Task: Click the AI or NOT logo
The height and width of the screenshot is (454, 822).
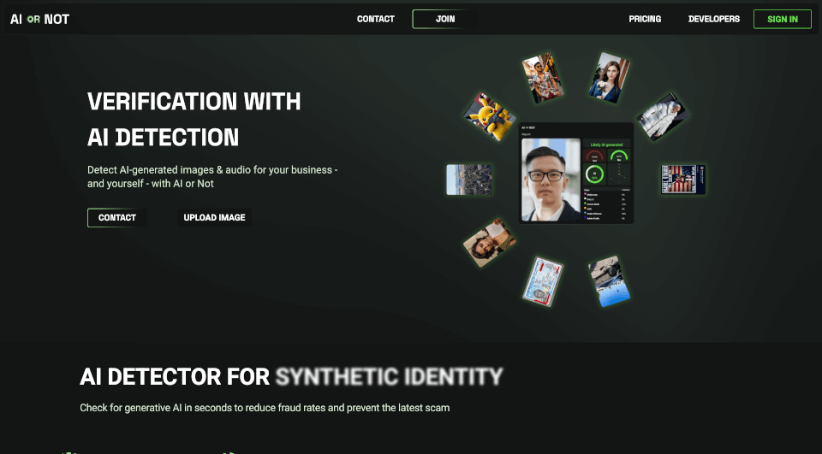Action: [x=40, y=20]
